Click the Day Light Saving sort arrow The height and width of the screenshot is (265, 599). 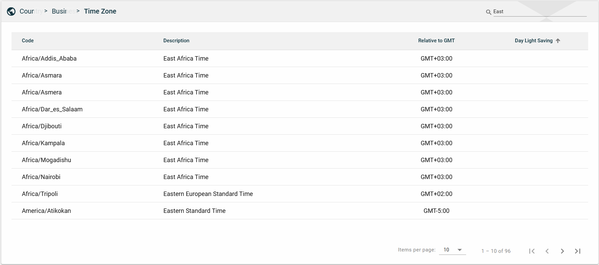558,41
